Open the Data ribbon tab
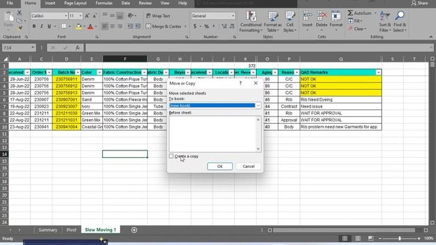436x245 pixels. (125, 3)
